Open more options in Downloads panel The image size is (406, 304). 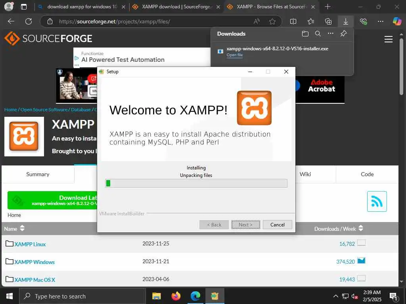[x=331, y=33]
